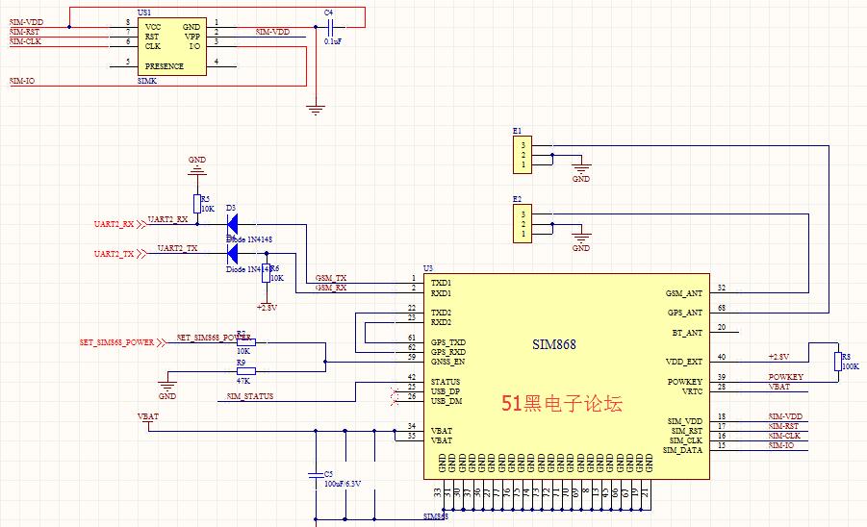Click the GPS_TXD pin name on U3
Image resolution: width=867 pixels, height=527 pixels.
click(448, 342)
